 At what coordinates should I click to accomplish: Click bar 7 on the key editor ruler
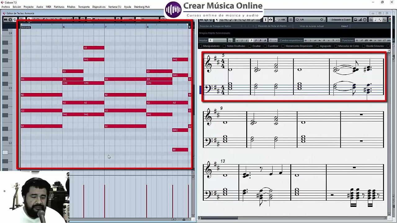coord(105,27)
